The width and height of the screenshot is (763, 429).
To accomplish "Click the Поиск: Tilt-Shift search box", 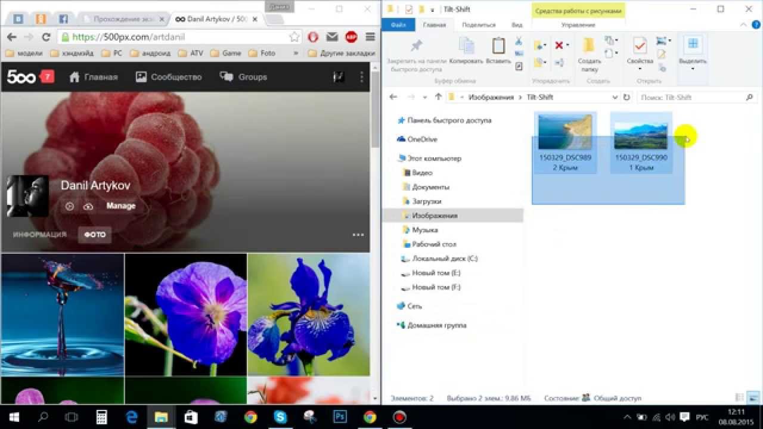I will tap(697, 97).
